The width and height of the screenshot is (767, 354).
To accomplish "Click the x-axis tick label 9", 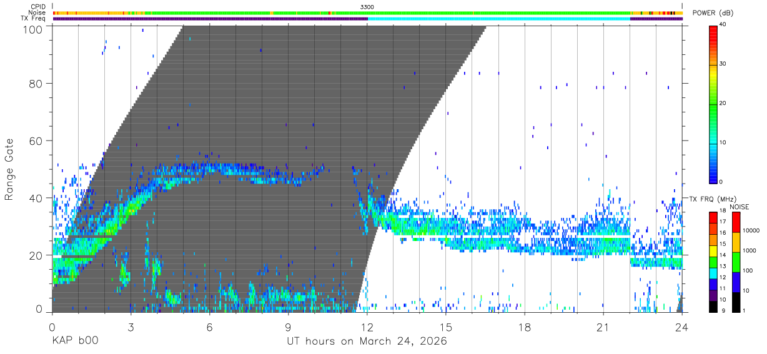I will (288, 327).
